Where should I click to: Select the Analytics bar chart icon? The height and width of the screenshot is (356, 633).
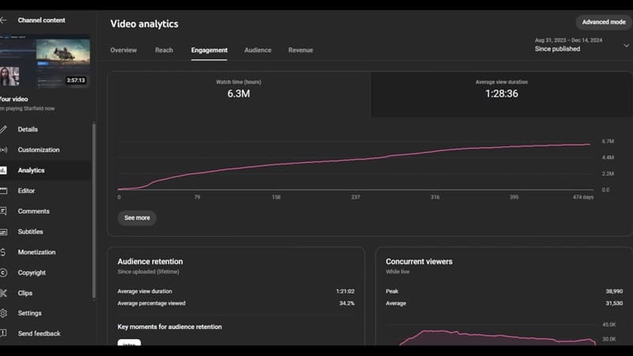click(x=3, y=170)
